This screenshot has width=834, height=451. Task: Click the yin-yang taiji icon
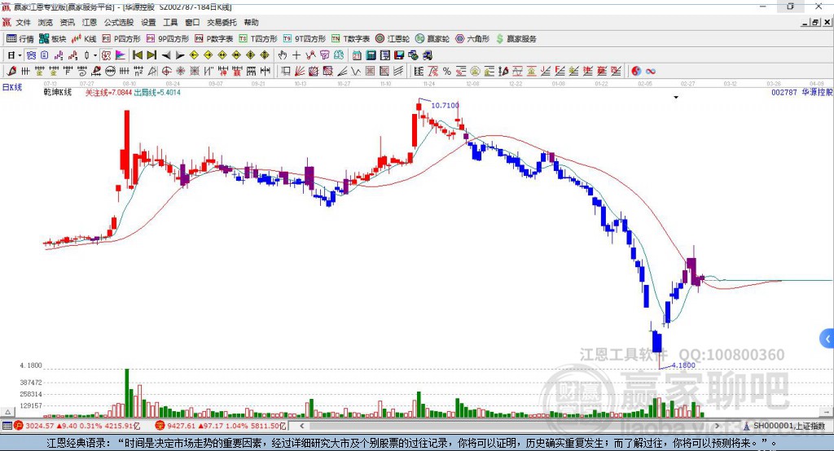click(636, 72)
